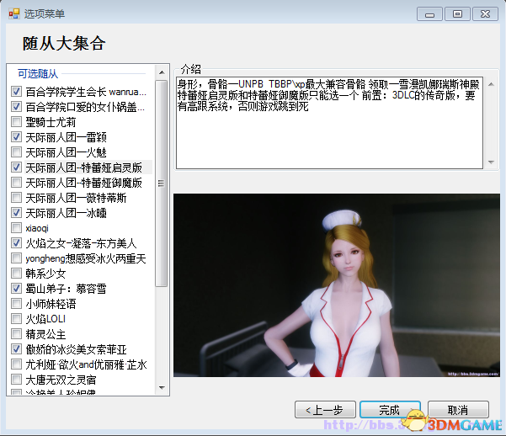
Task: Close the 选项菜单 window
Action: (x=485, y=14)
